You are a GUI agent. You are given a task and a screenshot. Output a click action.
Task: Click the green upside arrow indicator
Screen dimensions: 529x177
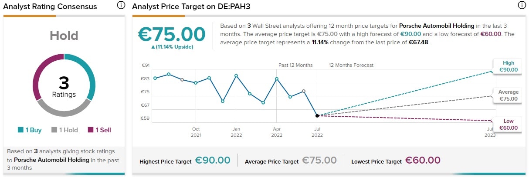pyautogui.click(x=153, y=47)
